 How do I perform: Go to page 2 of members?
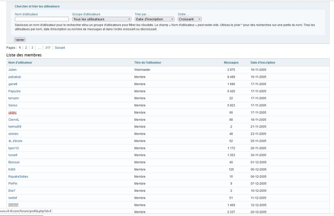(x=26, y=48)
